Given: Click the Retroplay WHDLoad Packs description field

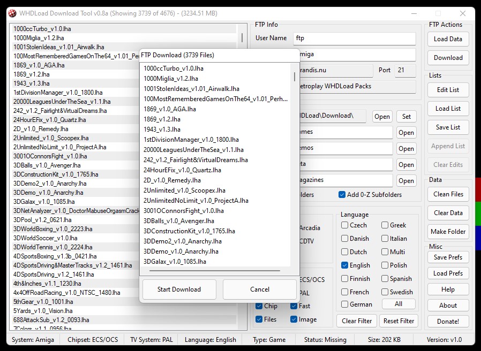Looking at the screenshot, I should 357,87.
